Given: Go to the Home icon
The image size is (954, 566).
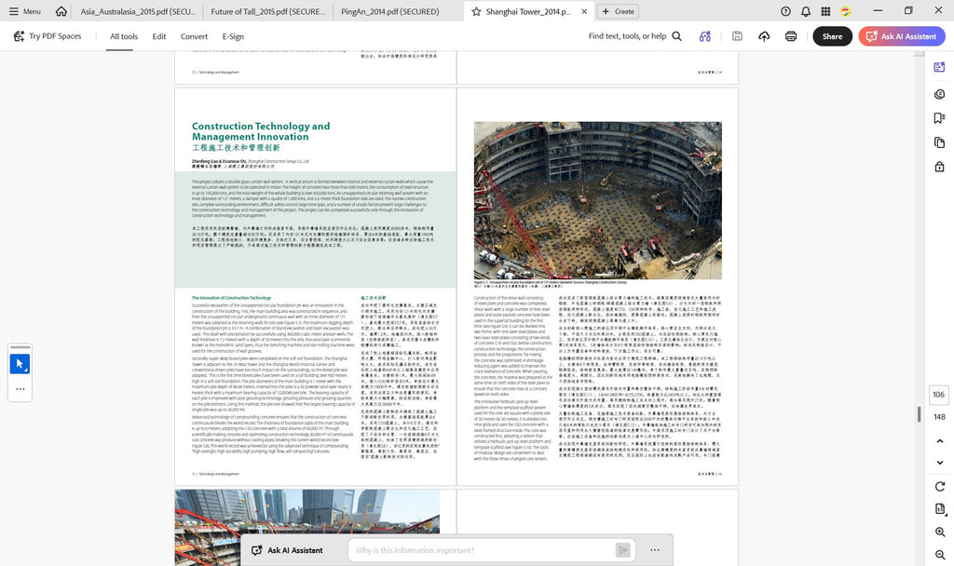Looking at the screenshot, I should (x=61, y=11).
